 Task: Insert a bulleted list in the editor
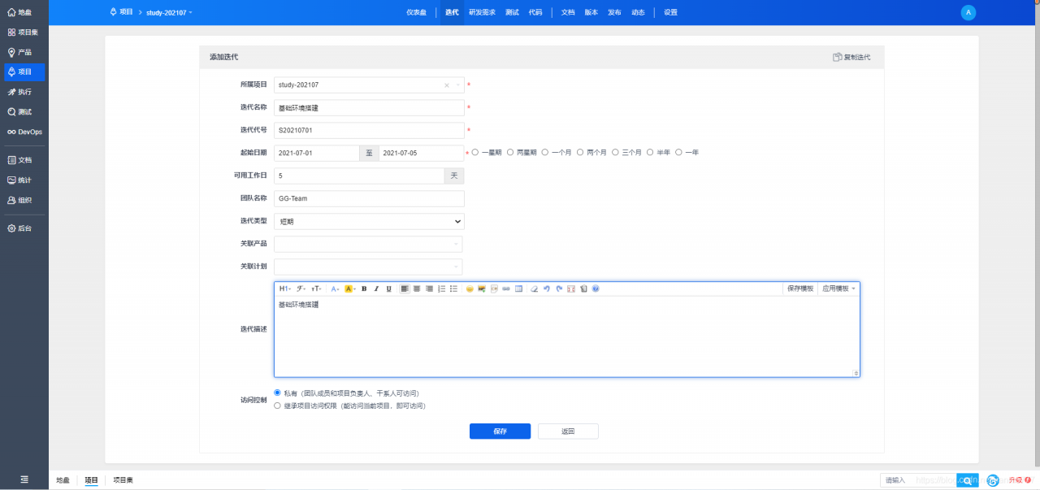[453, 288]
